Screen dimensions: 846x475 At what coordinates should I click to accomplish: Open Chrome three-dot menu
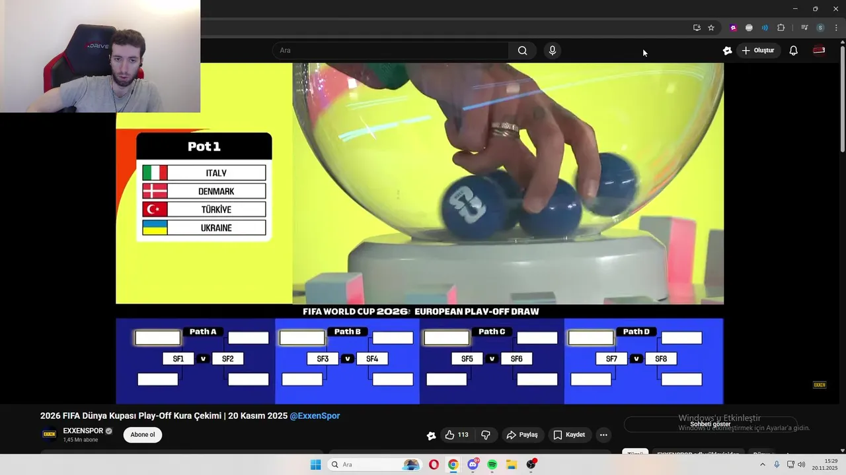tap(836, 28)
